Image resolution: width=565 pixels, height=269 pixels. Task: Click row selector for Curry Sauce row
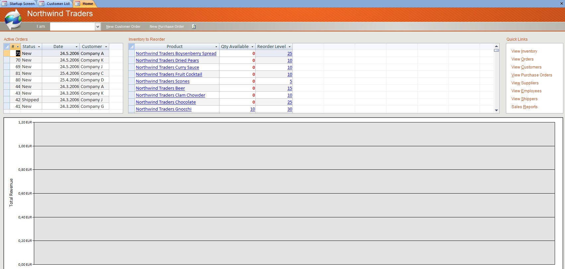131,67
